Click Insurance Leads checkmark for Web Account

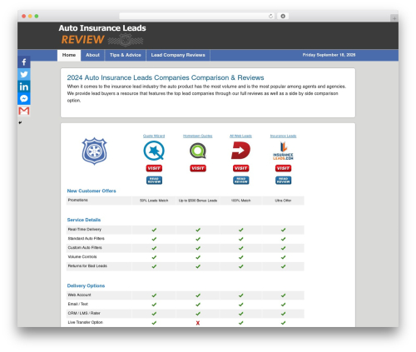pyautogui.click(x=283, y=295)
